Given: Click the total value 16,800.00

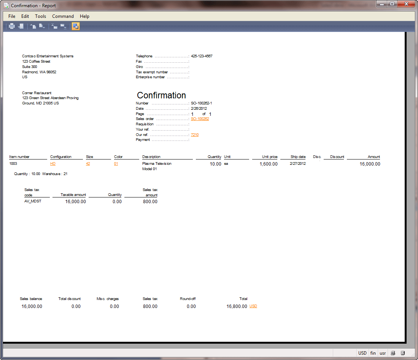Looking at the screenshot, I should point(237,306).
